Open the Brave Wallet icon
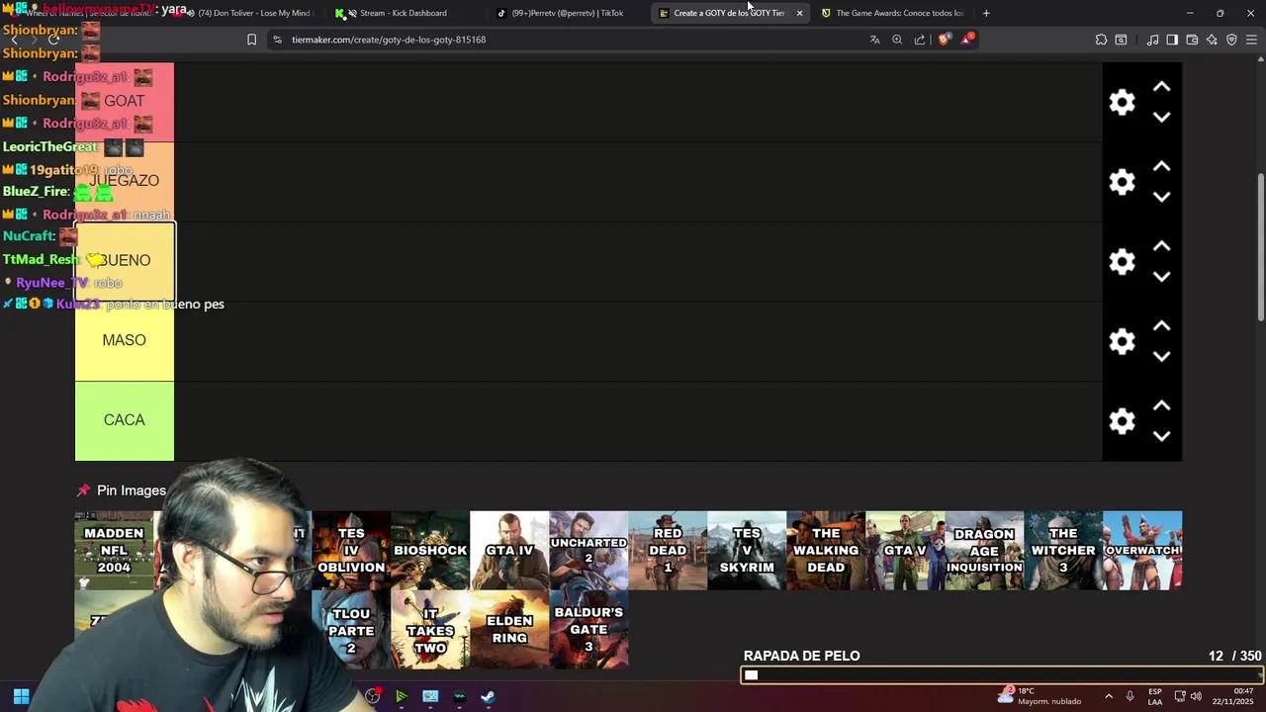This screenshot has width=1266, height=712. pos(1192,40)
